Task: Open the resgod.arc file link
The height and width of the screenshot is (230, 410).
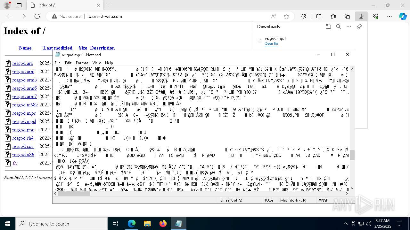Action: [x=22, y=63]
